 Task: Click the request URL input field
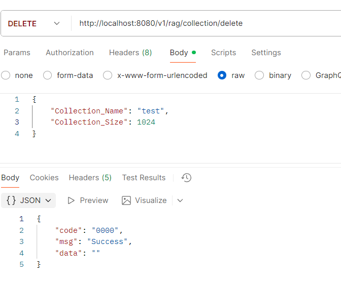point(203,23)
